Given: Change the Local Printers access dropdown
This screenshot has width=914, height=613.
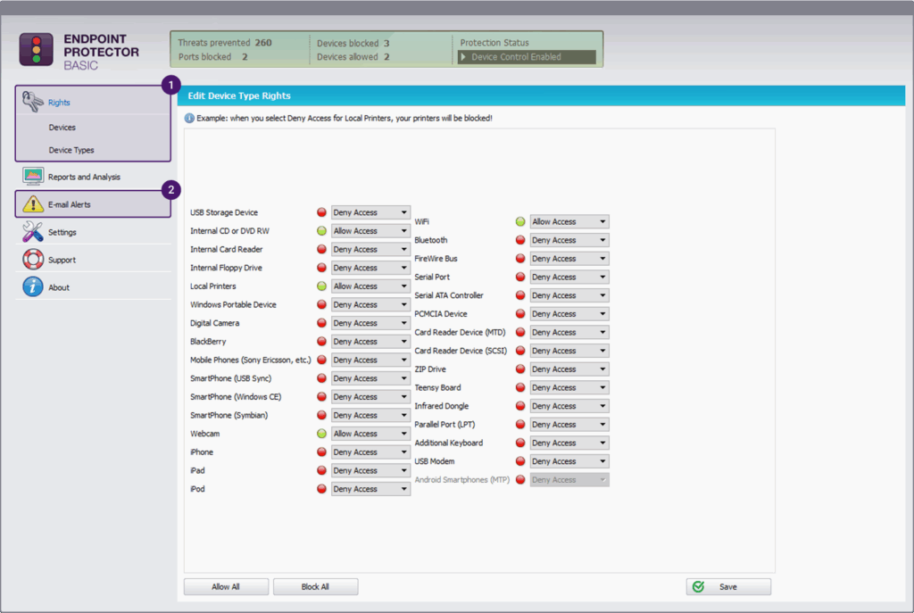Looking at the screenshot, I should click(370, 286).
